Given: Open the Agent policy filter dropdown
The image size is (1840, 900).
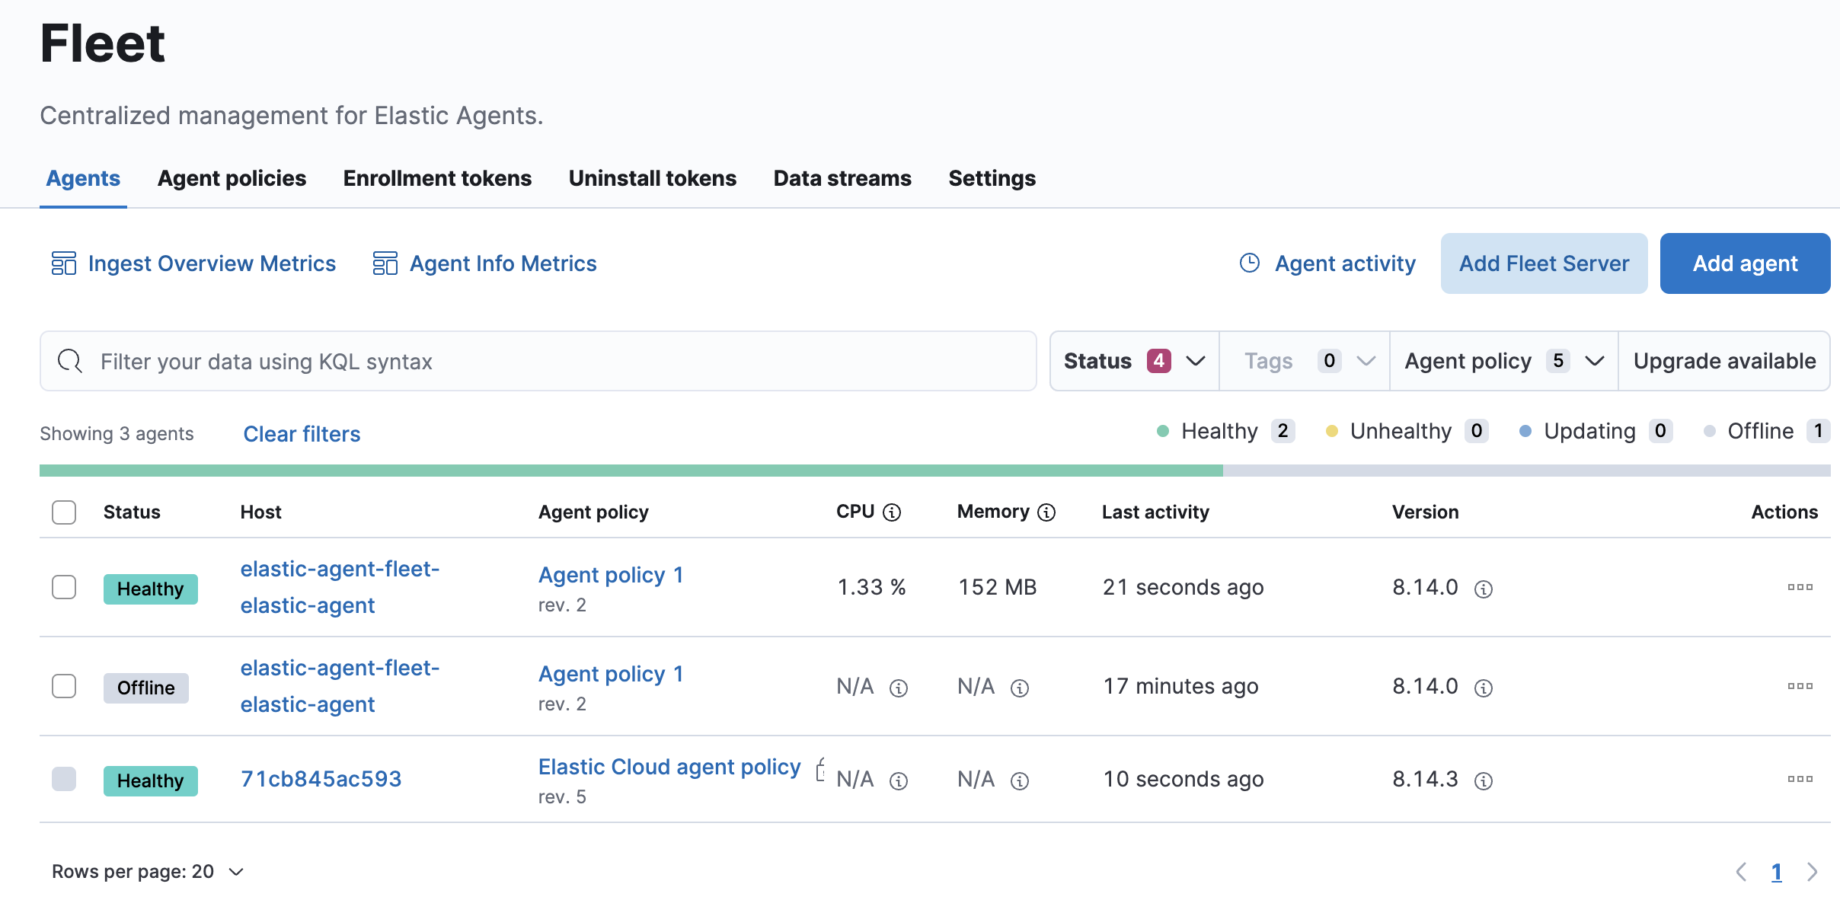Looking at the screenshot, I should pos(1503,361).
